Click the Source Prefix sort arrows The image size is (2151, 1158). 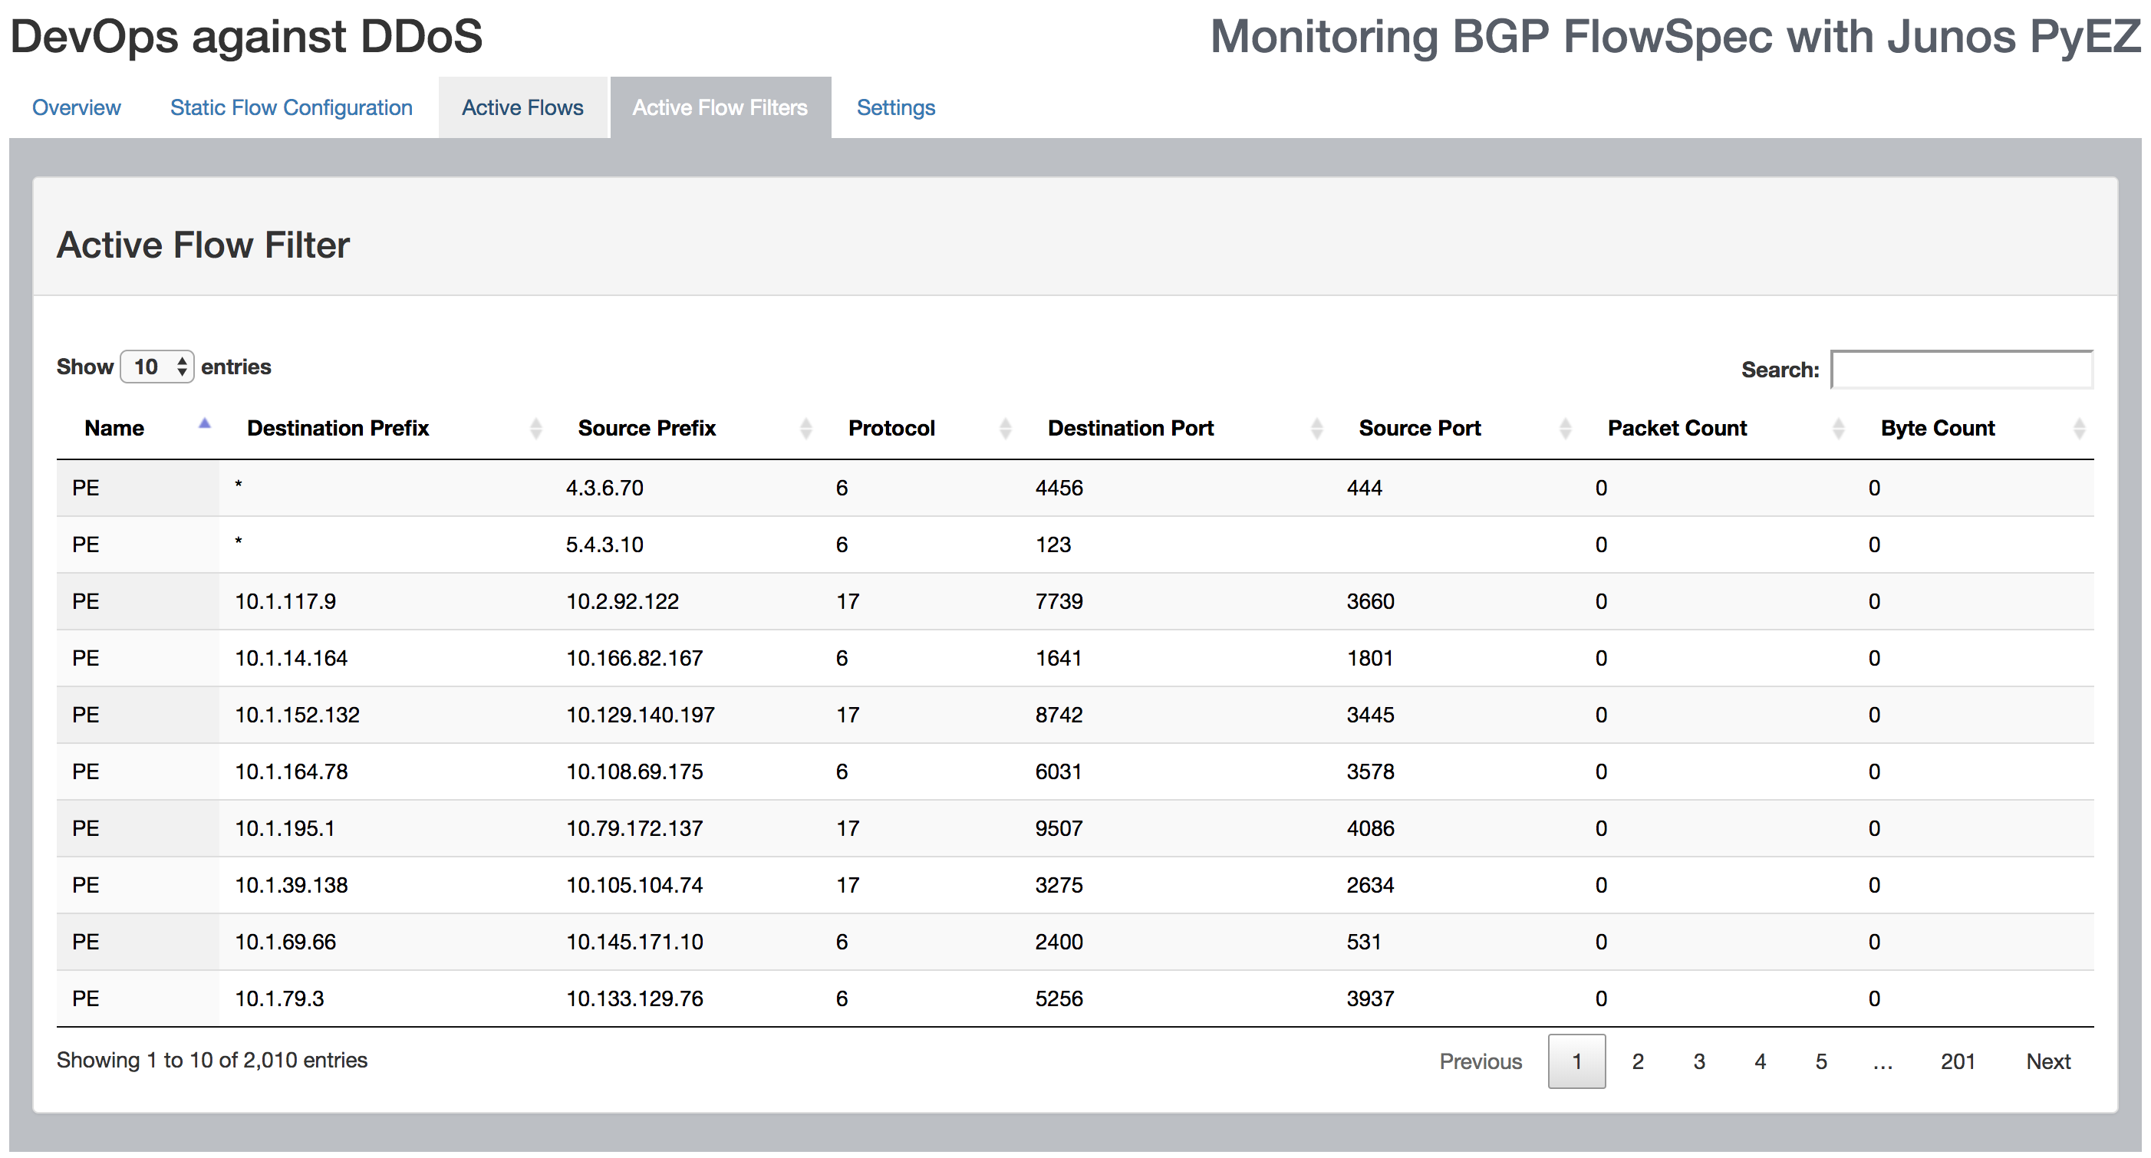click(x=805, y=428)
